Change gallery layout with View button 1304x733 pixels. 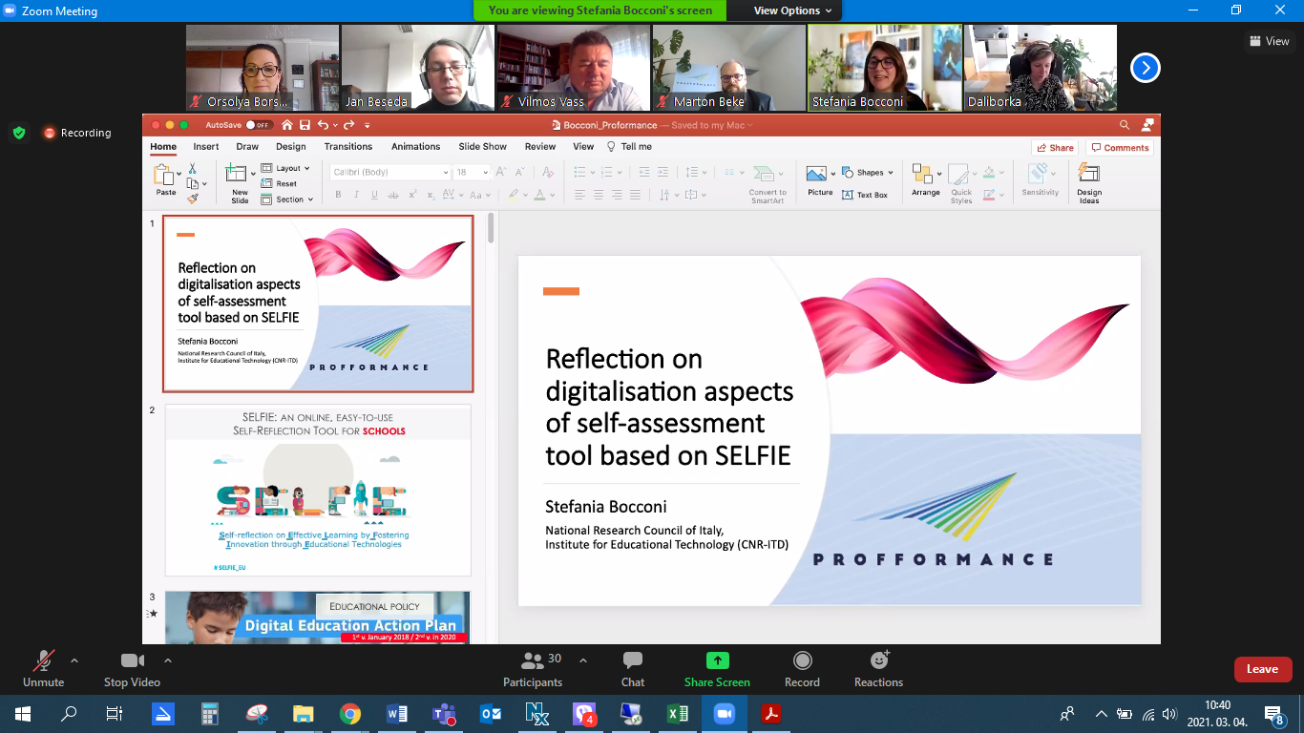click(1269, 41)
